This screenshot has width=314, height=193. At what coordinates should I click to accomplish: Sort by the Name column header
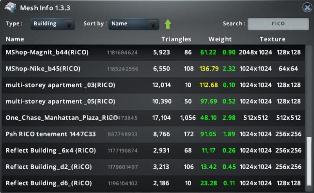point(15,39)
